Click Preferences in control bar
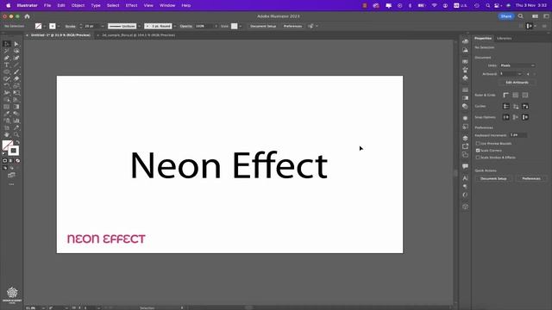Viewport: 552px width, 310px height. (292, 27)
